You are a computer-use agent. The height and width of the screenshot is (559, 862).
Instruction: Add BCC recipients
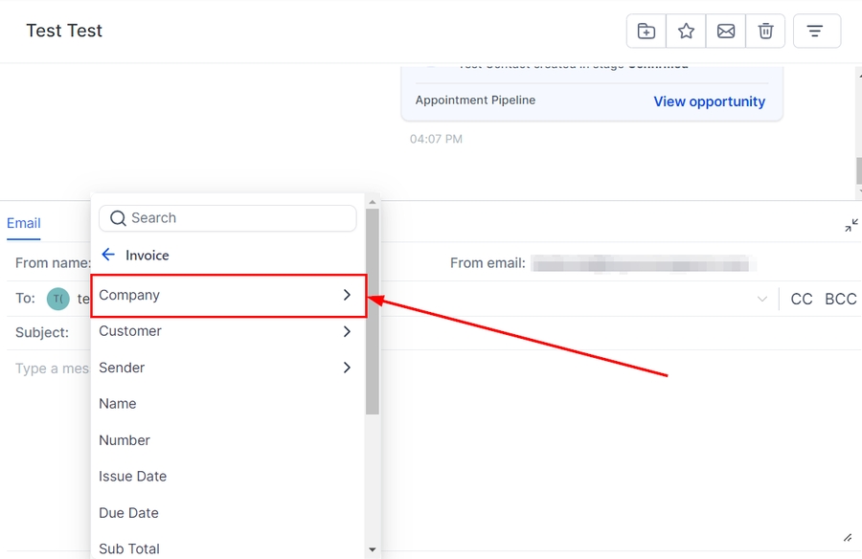tap(840, 300)
